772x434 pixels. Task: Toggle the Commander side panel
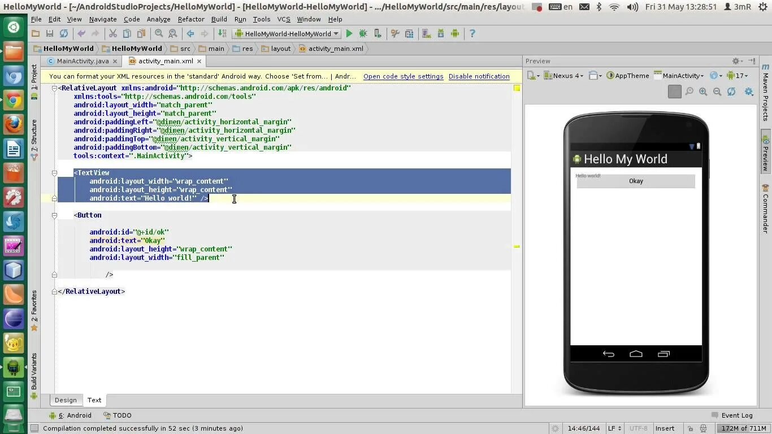pos(766,209)
